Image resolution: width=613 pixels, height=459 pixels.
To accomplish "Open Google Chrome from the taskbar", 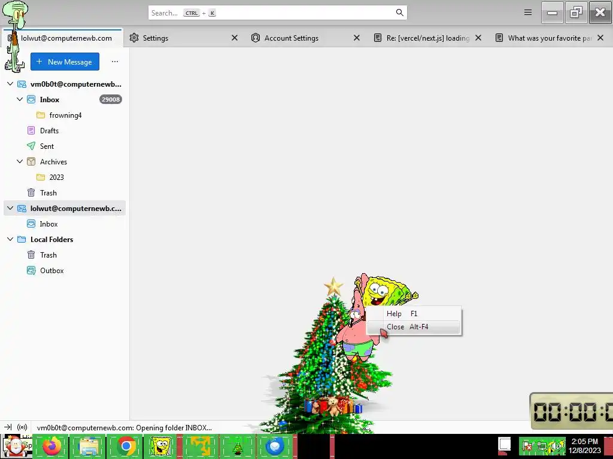I will click(x=126, y=446).
